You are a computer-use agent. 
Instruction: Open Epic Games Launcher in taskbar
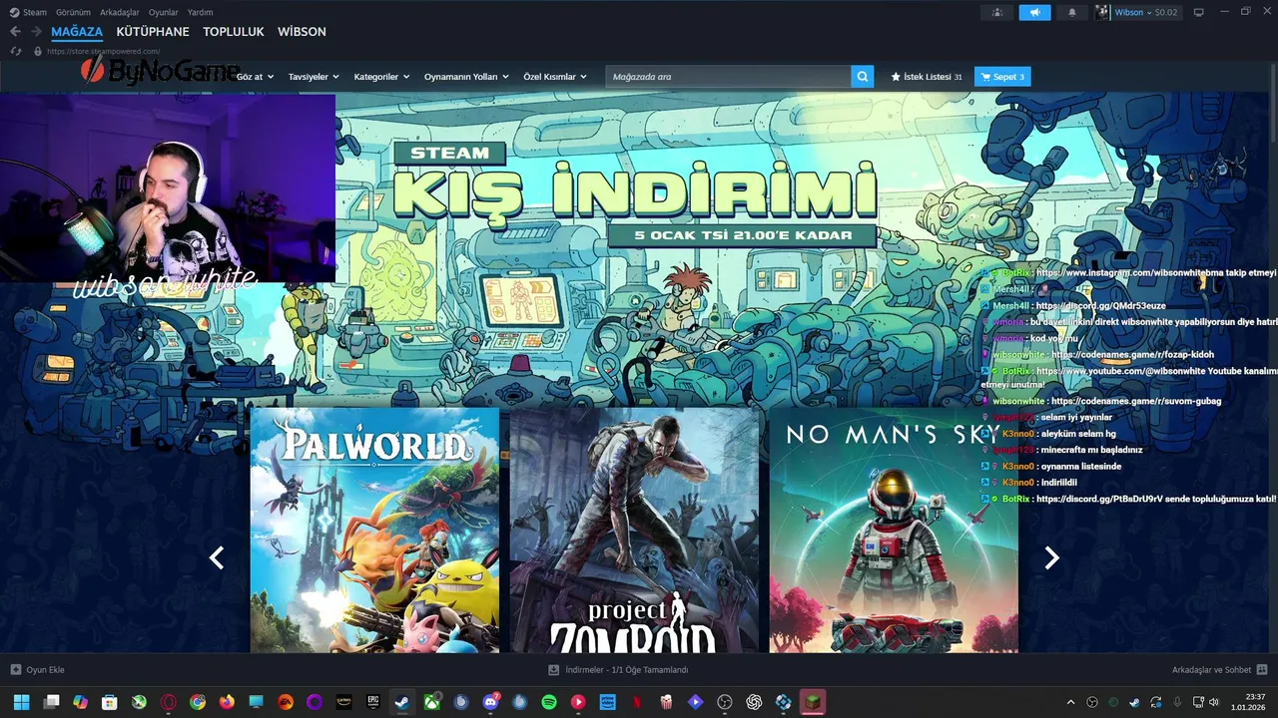[x=373, y=702]
